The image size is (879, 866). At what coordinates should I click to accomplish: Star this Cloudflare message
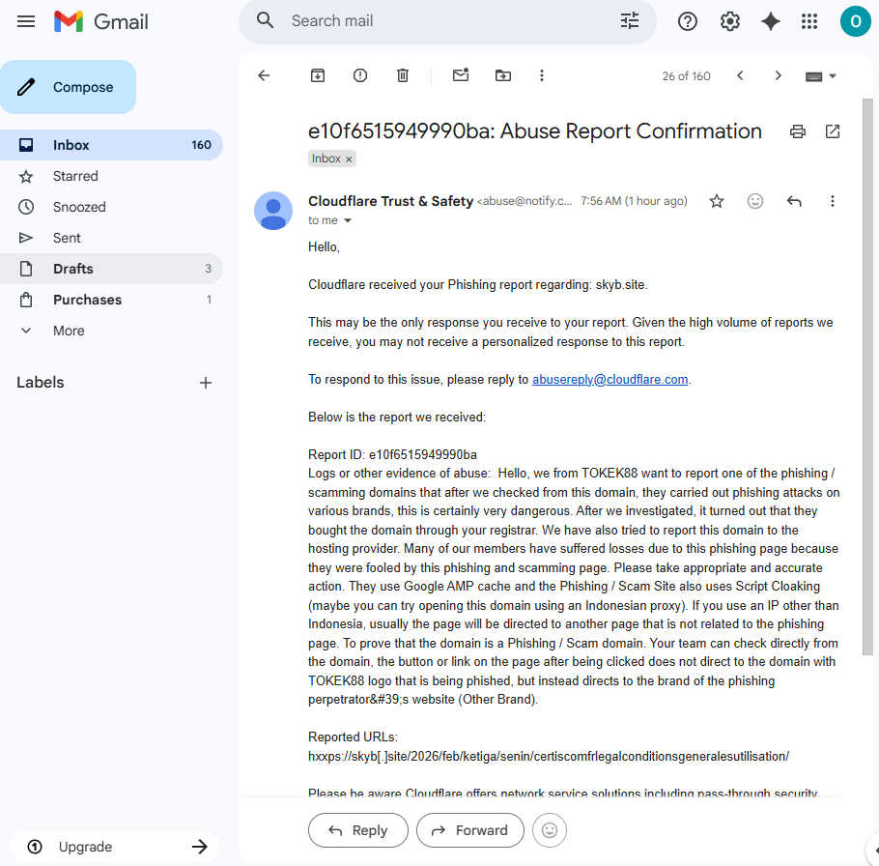click(x=717, y=201)
